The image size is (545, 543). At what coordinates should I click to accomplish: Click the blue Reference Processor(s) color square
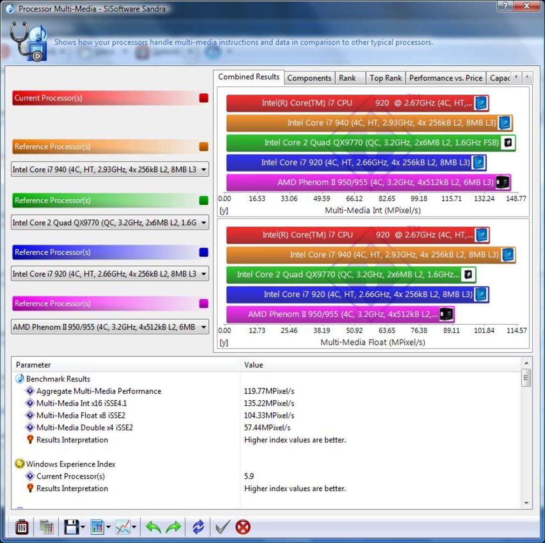coord(204,252)
